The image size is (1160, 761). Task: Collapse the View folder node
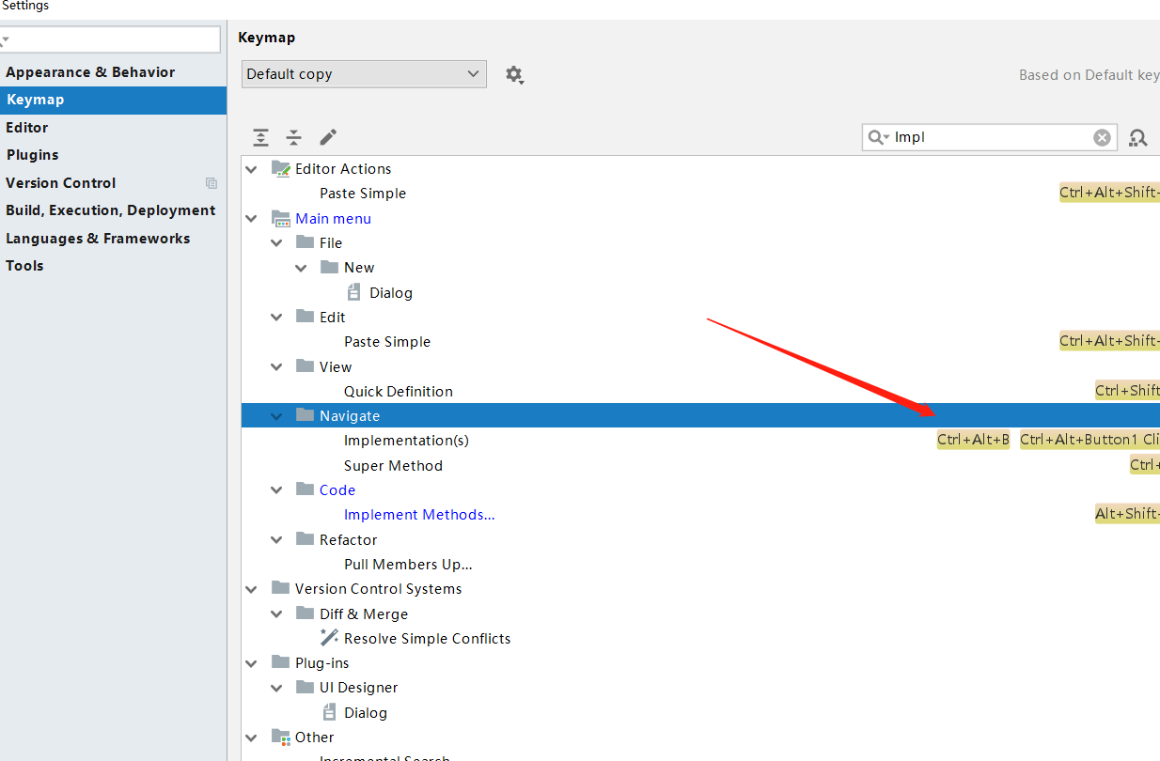(276, 367)
